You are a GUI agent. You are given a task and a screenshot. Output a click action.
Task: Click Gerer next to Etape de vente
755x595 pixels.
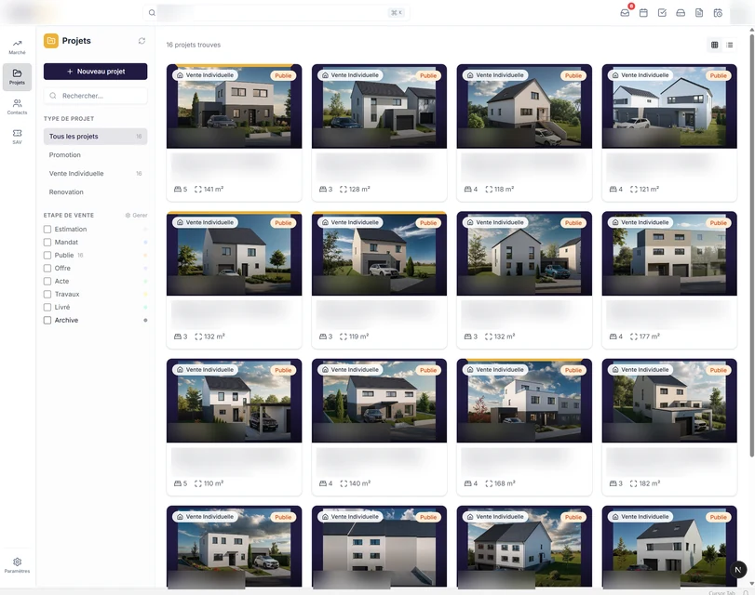click(x=136, y=216)
